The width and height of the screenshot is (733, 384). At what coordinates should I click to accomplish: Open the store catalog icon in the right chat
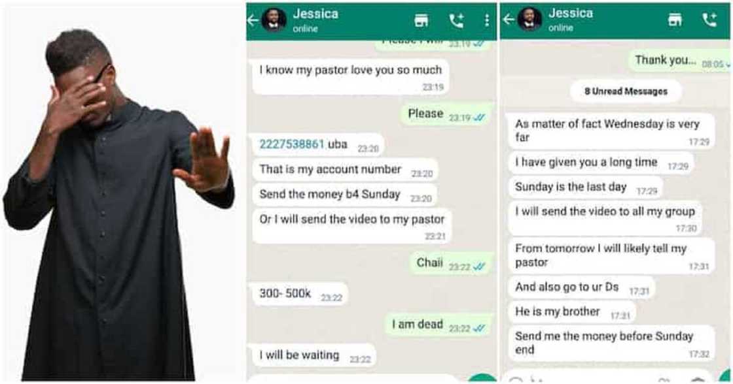tap(675, 19)
